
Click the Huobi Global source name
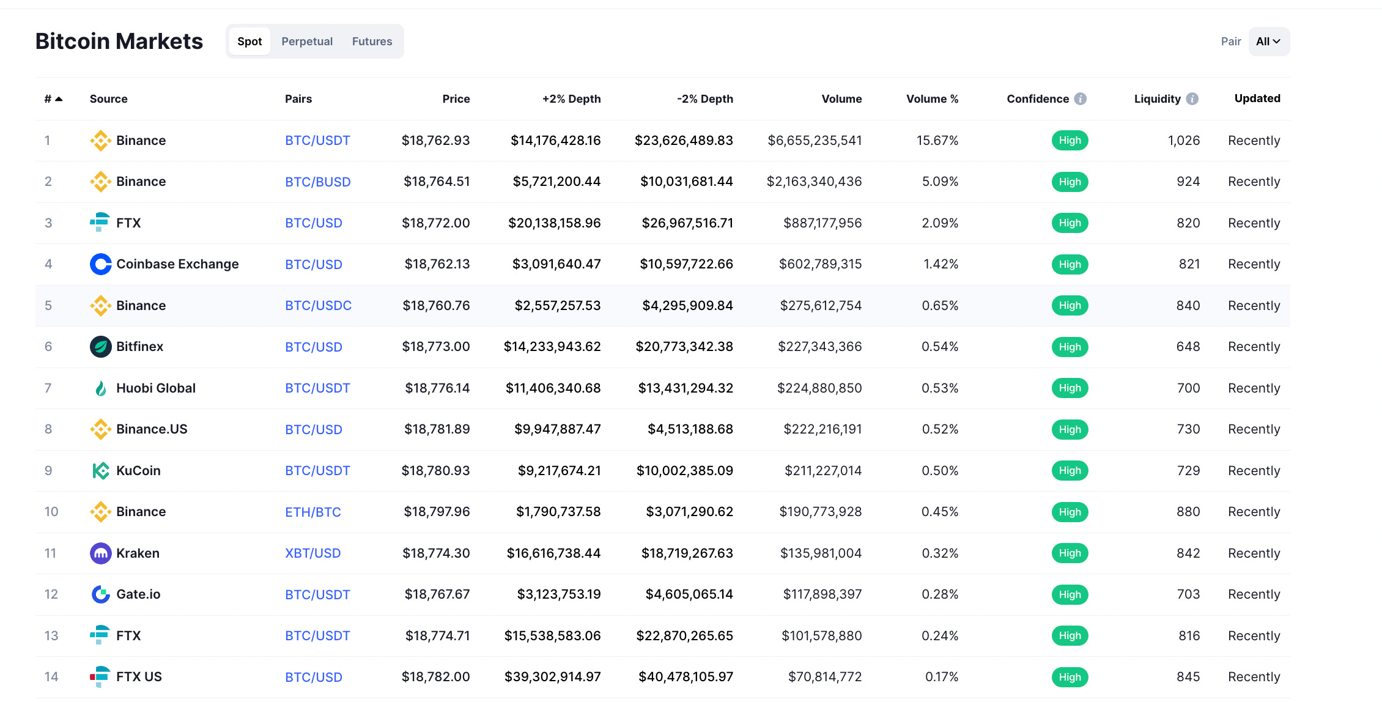pyautogui.click(x=156, y=388)
